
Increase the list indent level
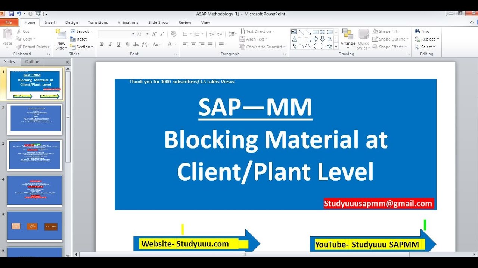(220, 34)
